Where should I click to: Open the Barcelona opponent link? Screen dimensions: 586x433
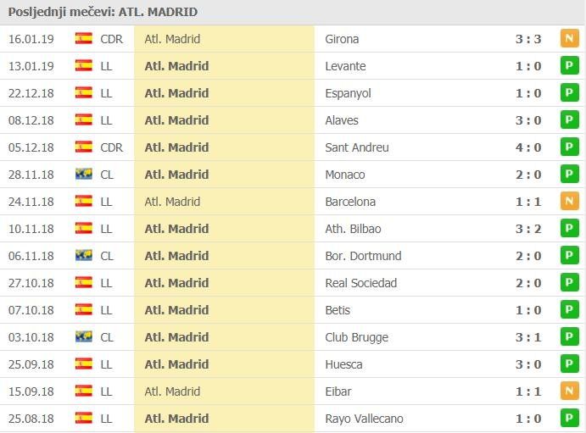pos(350,202)
